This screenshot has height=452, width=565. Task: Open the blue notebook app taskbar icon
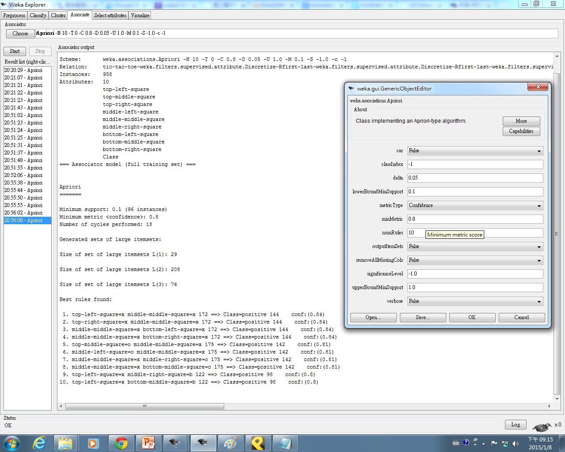pyautogui.click(x=285, y=443)
